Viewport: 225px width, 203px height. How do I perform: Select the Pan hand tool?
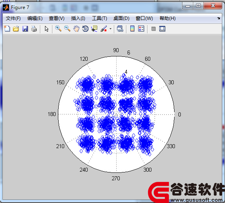pyautogui.click(x=76, y=29)
